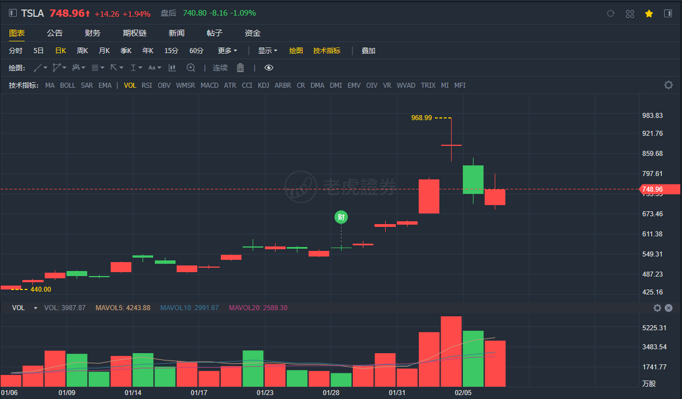Click the green 财 earnings marker
Image resolution: width=682 pixels, height=399 pixels.
(x=341, y=217)
